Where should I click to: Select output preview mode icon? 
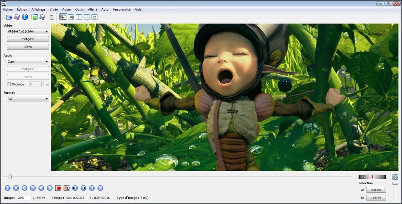71,17
